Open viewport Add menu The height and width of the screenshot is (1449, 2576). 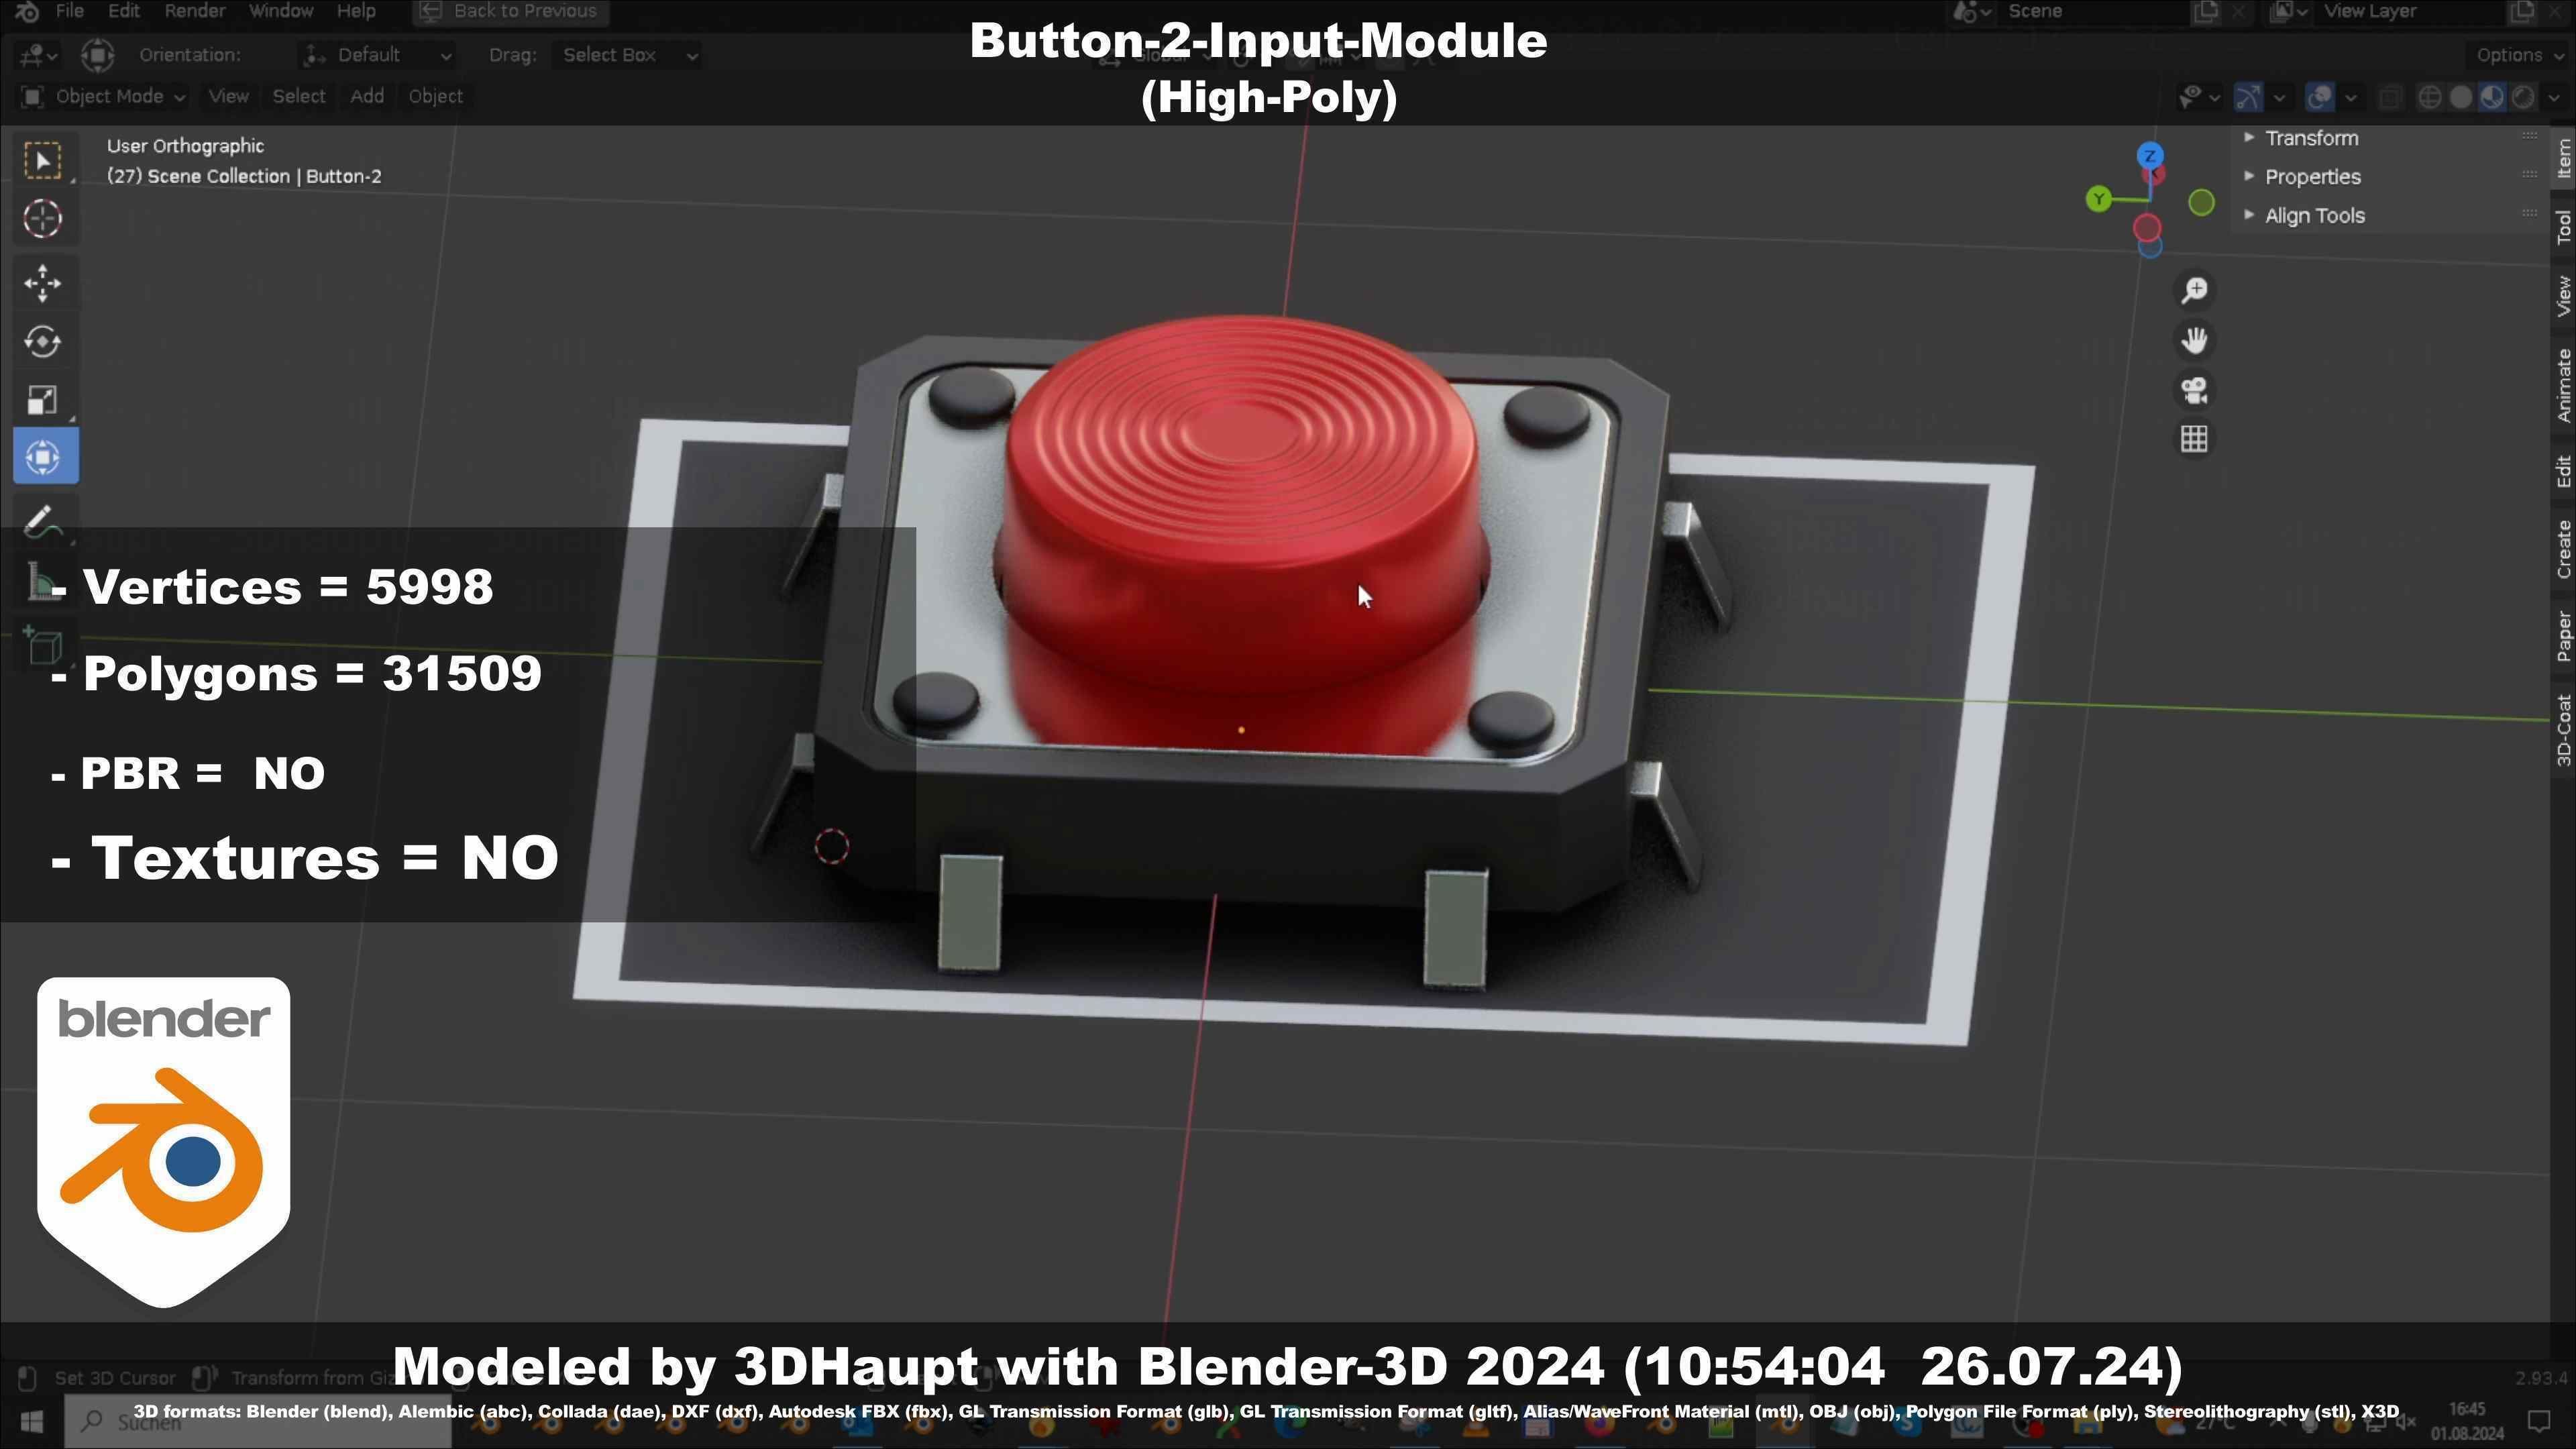[367, 97]
